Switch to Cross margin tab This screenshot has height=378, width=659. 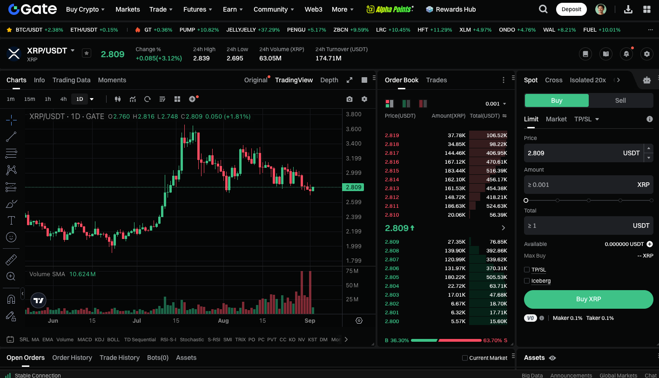point(553,80)
